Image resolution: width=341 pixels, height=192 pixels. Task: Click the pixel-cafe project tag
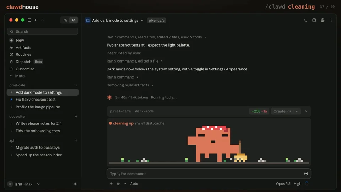(157, 20)
